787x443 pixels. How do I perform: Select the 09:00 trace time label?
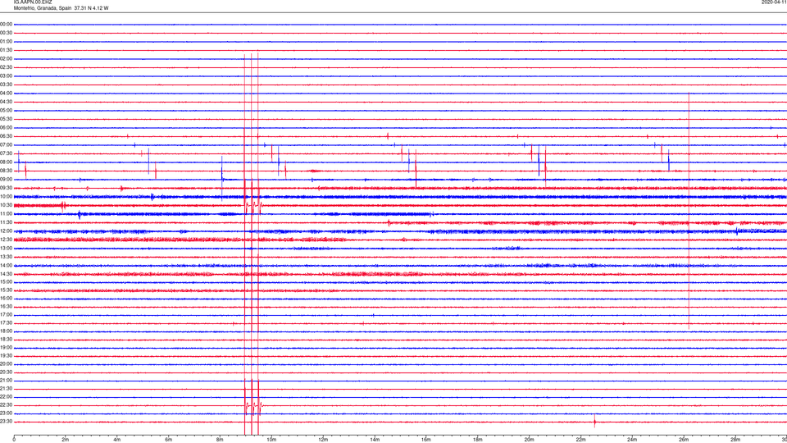(6, 180)
